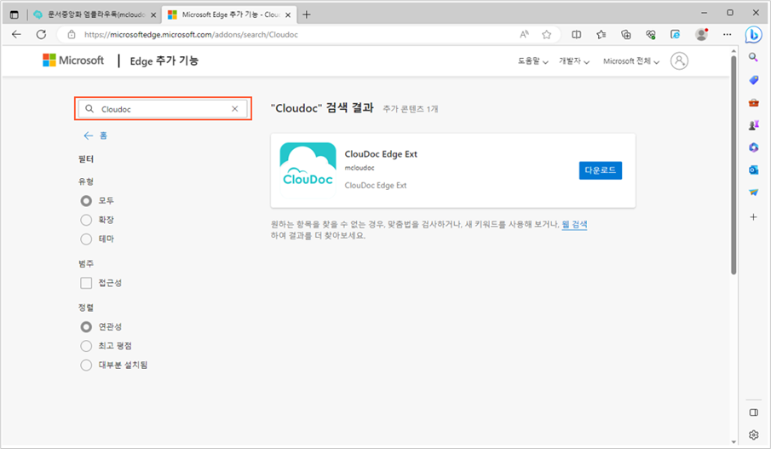Expand the 개발자 dropdown
The height and width of the screenshot is (449, 771).
point(574,61)
